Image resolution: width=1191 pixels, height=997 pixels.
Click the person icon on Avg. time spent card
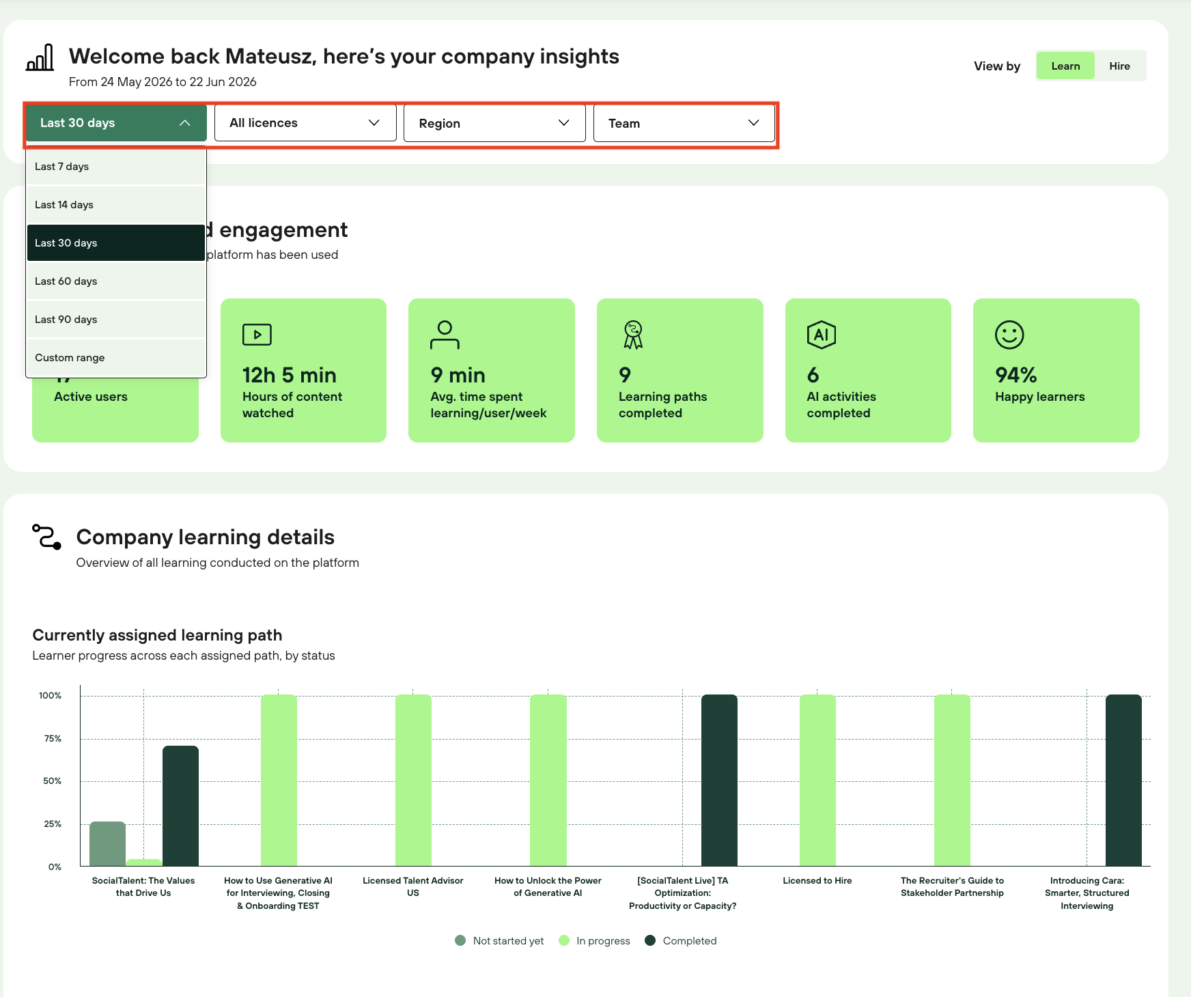[x=445, y=335]
